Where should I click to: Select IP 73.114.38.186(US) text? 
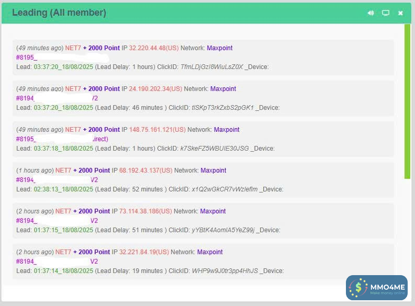145,211
